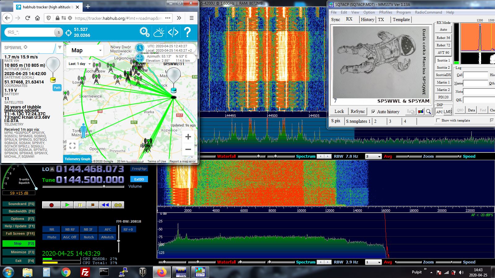Zoom out on the tracker map
Viewport: 495px width, 278px height.
point(188,149)
